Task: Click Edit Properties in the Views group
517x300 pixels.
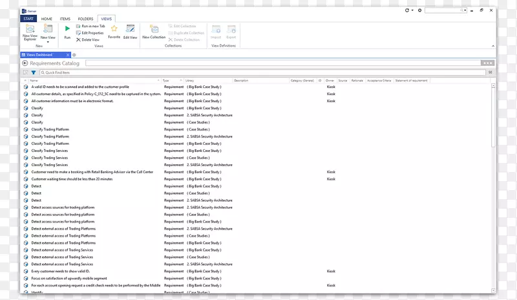Action: point(92,32)
